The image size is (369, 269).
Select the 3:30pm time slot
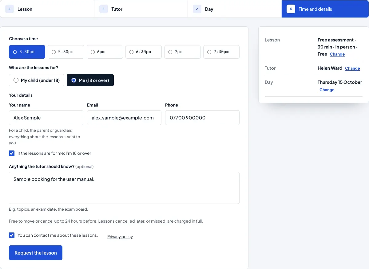pyautogui.click(x=27, y=52)
